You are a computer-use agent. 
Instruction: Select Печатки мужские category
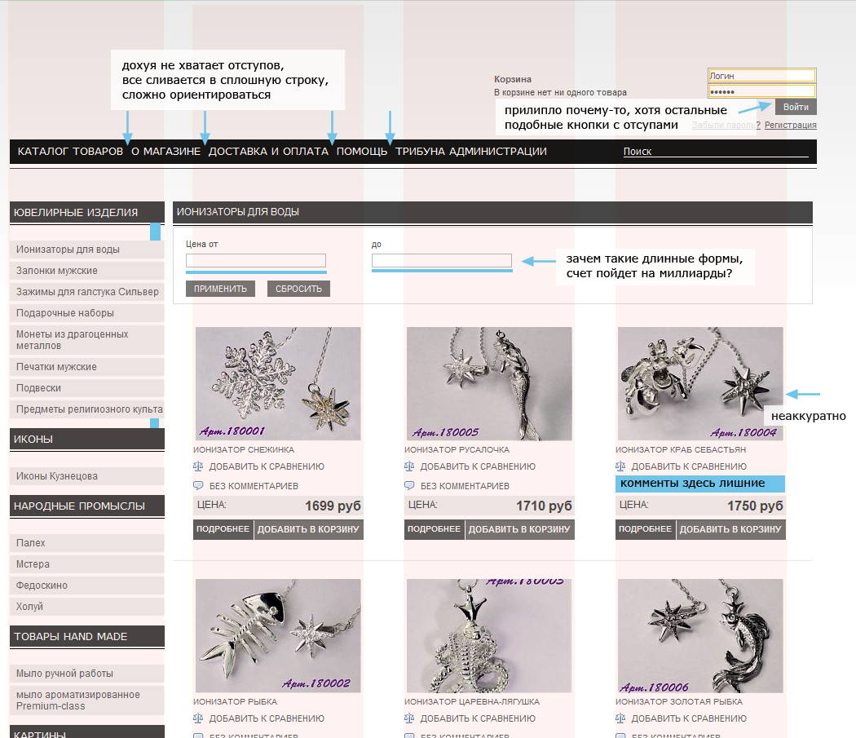86,366
